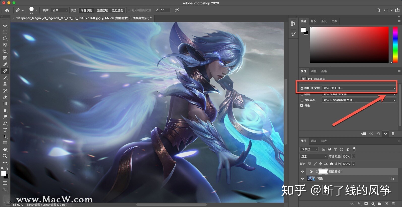
Task: Click the angle 0° input field
Action: tap(165, 10)
